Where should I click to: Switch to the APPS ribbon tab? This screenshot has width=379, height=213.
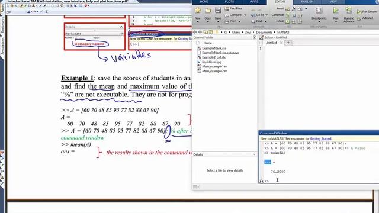(x=254, y=2)
